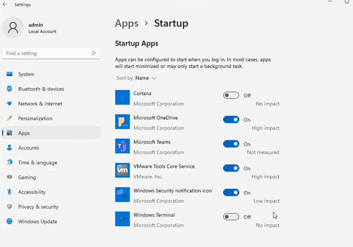Click the VMware Tools app icon

tap(123, 170)
